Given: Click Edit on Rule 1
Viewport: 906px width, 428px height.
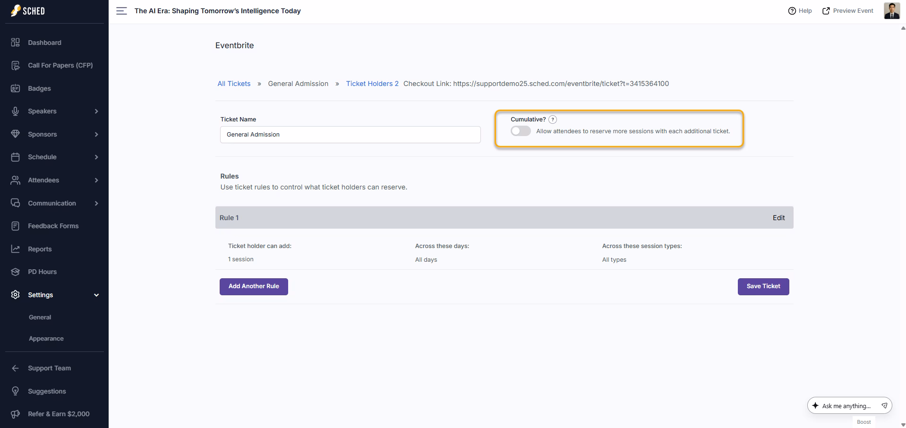Looking at the screenshot, I should (778, 218).
